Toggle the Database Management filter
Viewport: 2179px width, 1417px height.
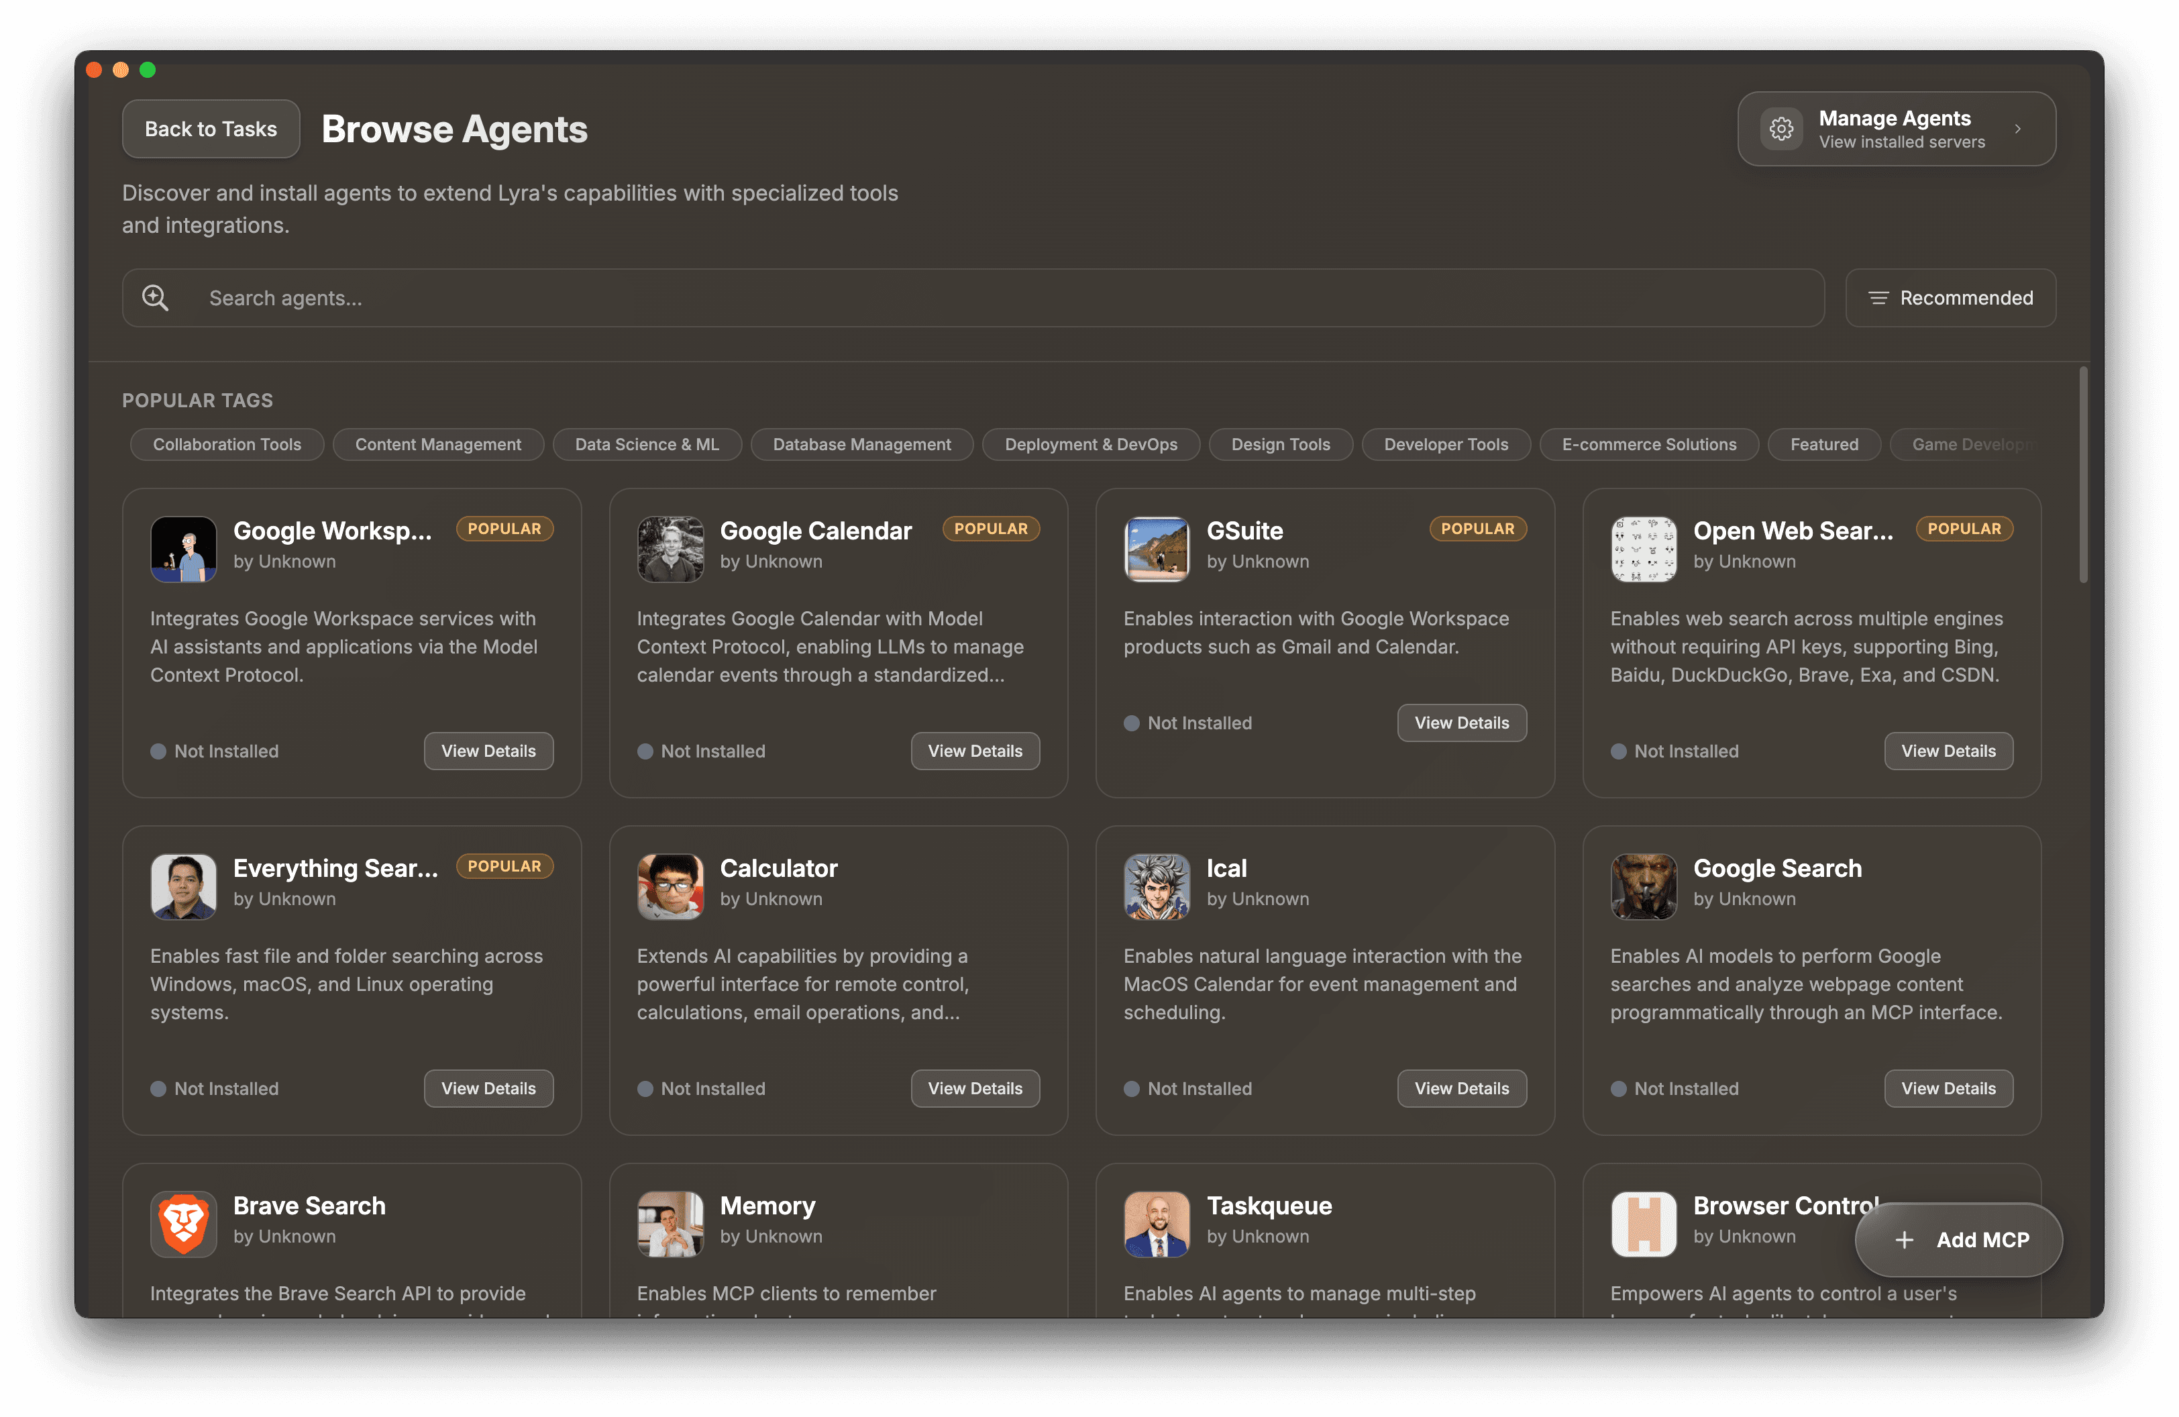click(x=861, y=444)
